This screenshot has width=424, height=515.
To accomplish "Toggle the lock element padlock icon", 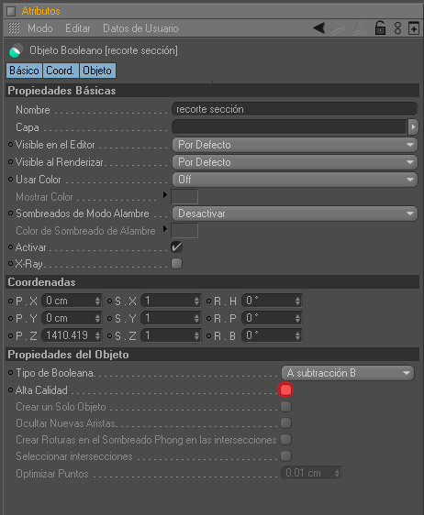I will tap(380, 27).
